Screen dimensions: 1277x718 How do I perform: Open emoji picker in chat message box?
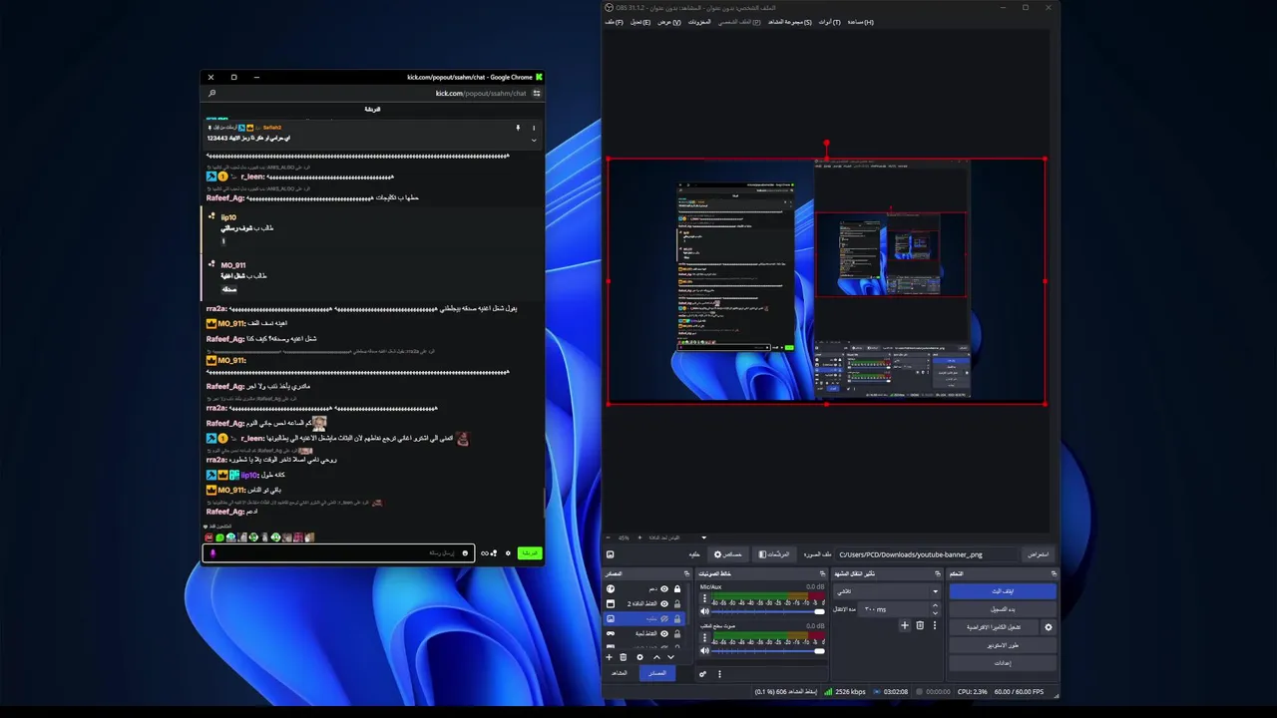click(x=464, y=553)
